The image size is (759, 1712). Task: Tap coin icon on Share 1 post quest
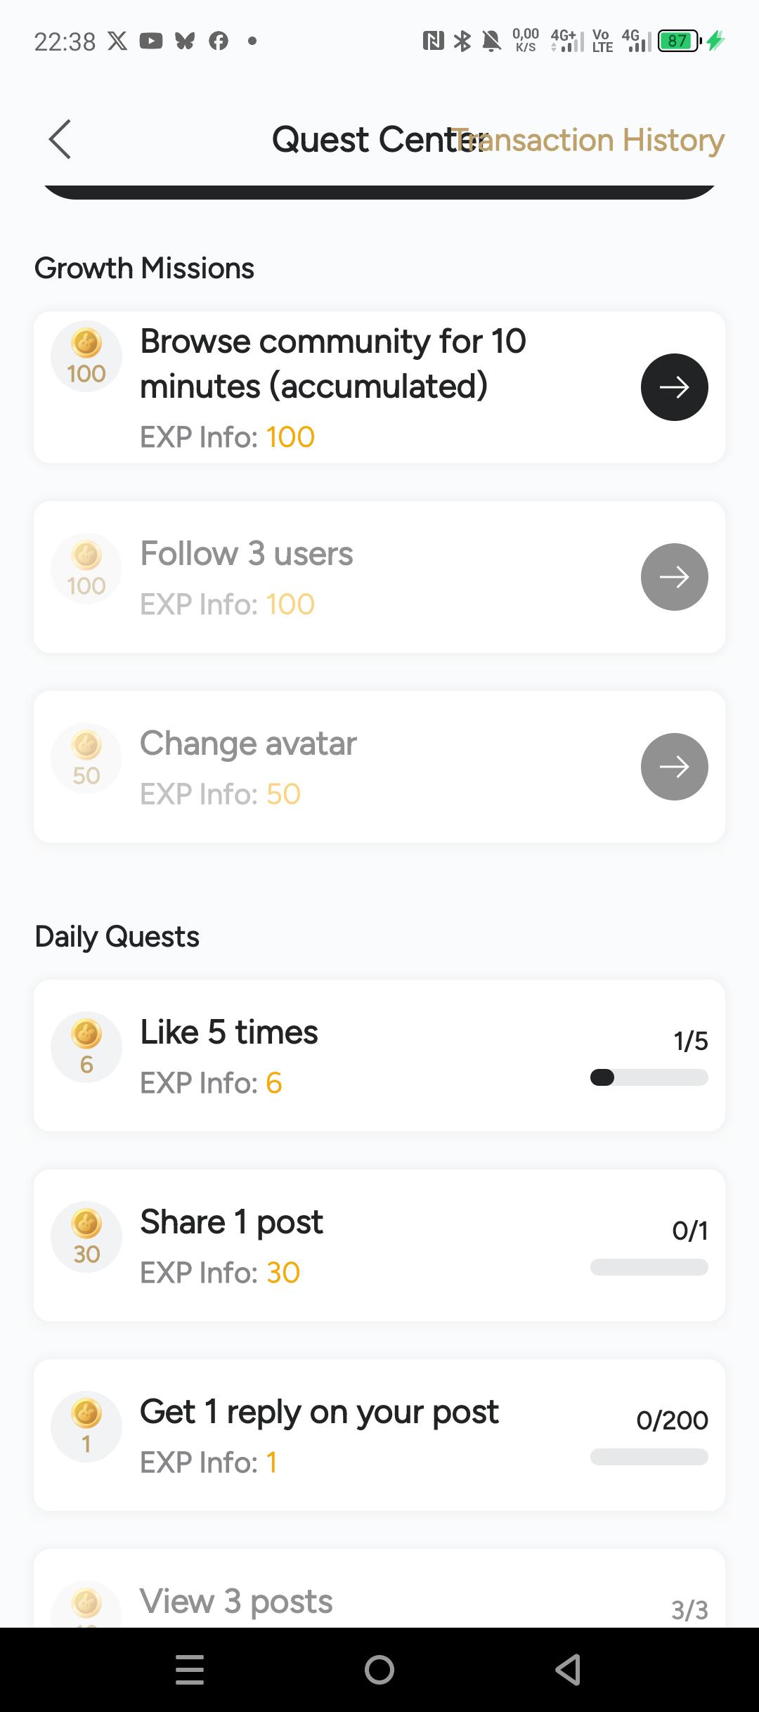click(86, 1224)
